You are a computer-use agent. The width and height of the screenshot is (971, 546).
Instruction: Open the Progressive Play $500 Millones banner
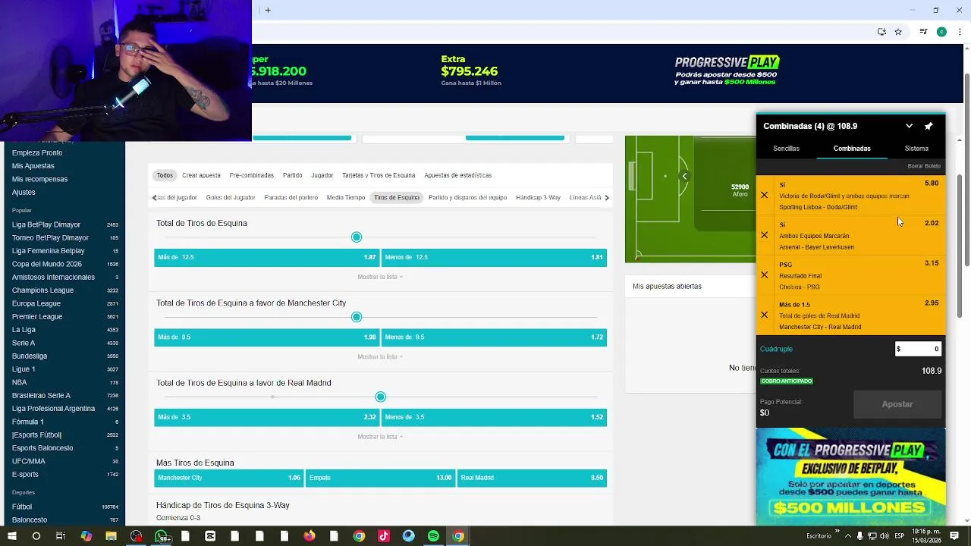(x=850, y=478)
